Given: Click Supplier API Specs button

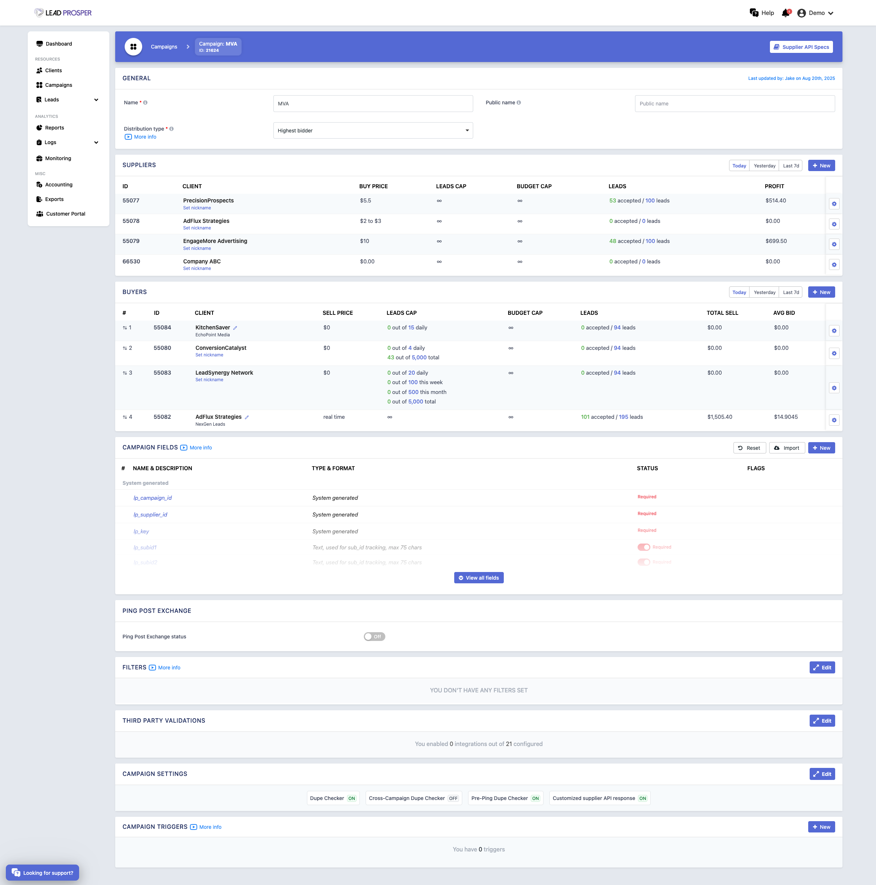Looking at the screenshot, I should (x=801, y=47).
